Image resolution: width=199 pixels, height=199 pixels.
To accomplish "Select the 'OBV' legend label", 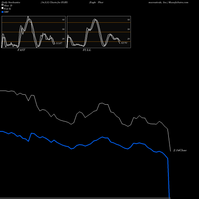I will click(x=6, y=12).
